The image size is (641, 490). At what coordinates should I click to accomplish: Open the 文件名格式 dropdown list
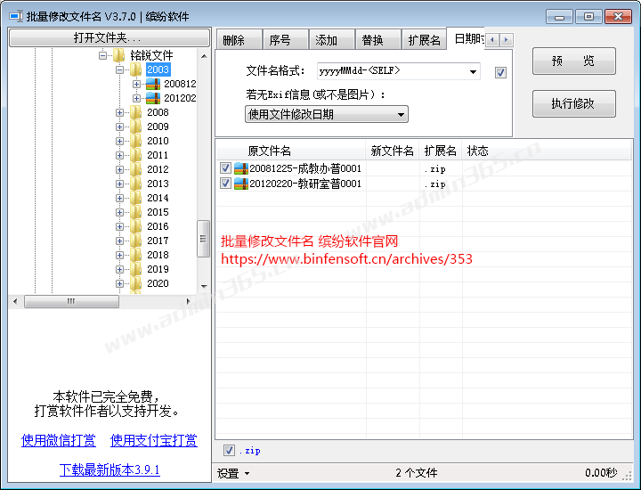[x=473, y=71]
